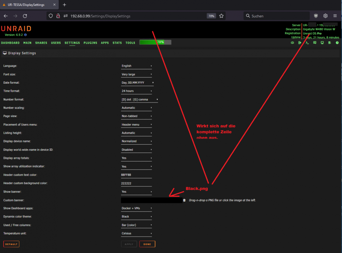Click the insecure connection padlock icon
This screenshot has width=342, height=253.
58,16
